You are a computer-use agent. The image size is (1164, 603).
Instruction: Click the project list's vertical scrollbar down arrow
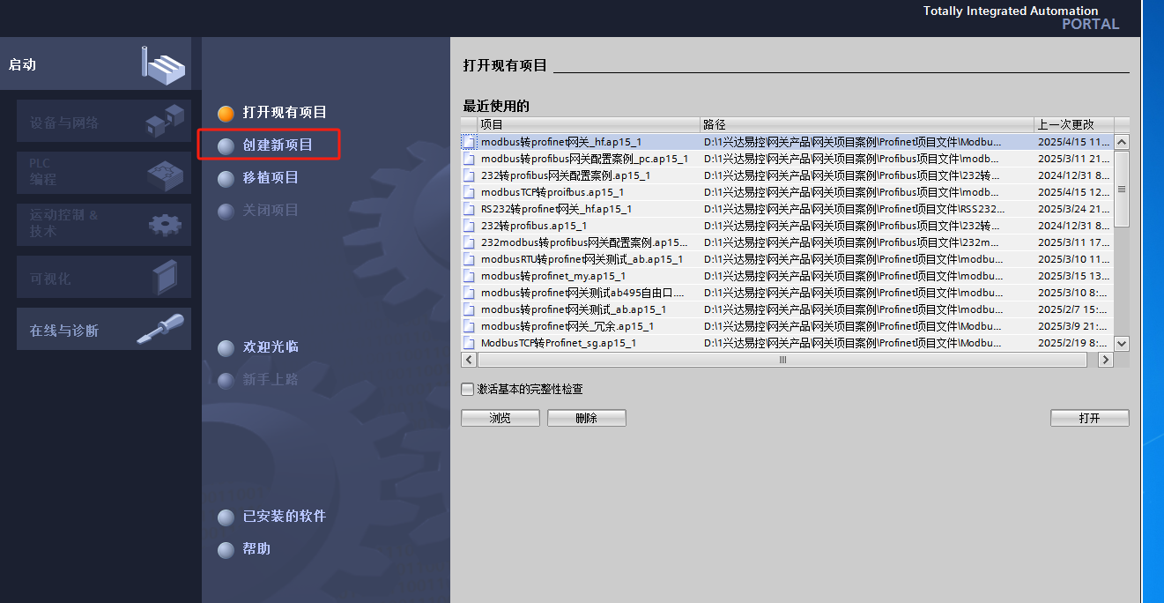[1122, 343]
